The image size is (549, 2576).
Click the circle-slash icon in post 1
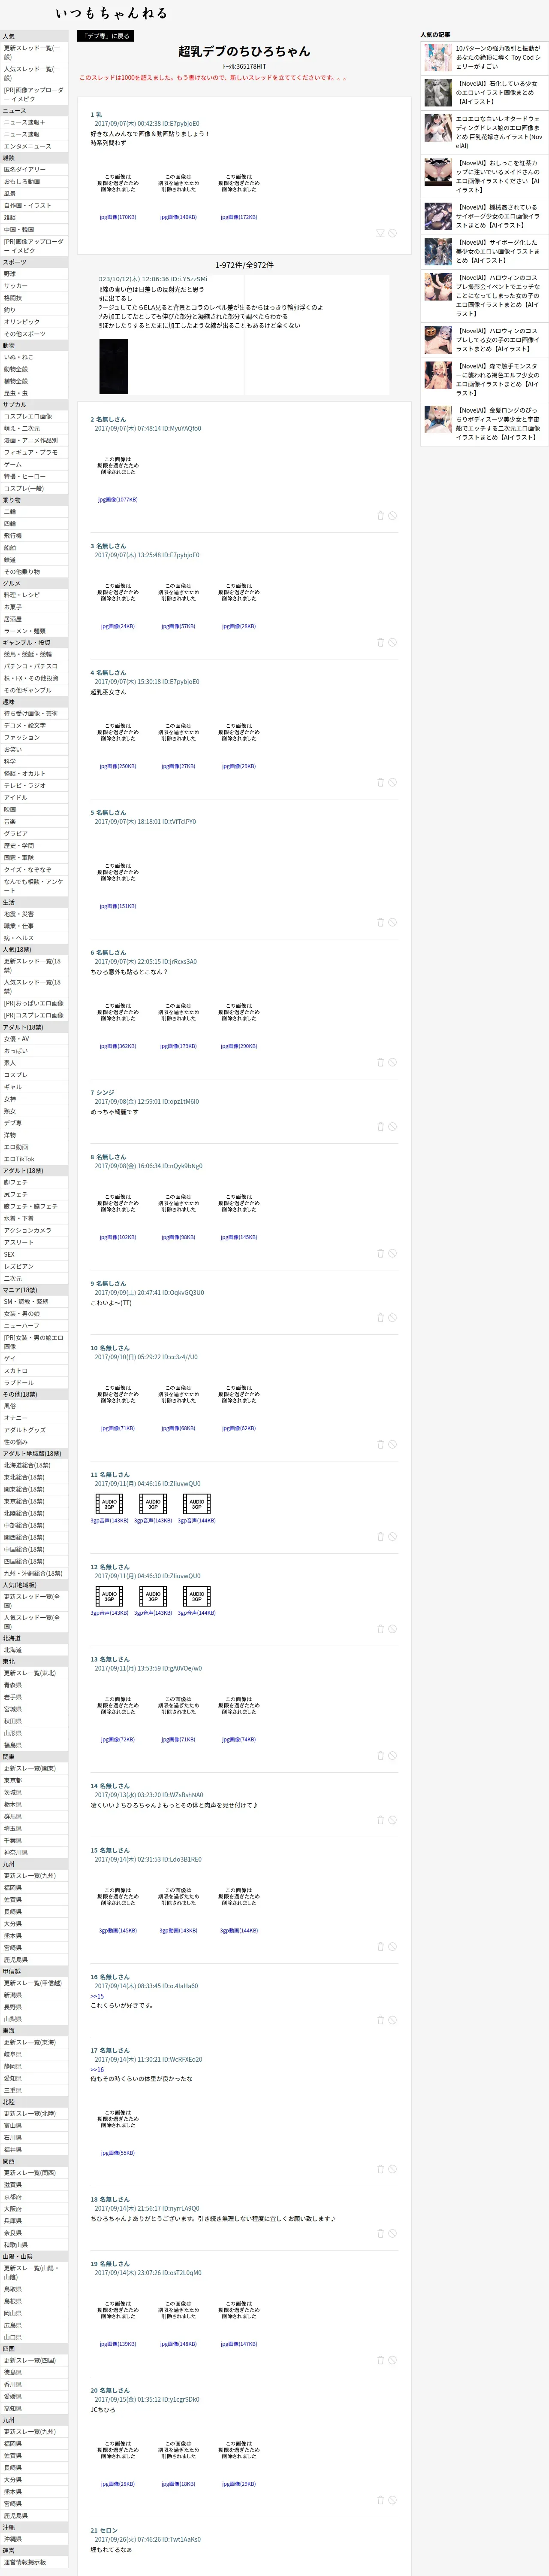pos(392,233)
